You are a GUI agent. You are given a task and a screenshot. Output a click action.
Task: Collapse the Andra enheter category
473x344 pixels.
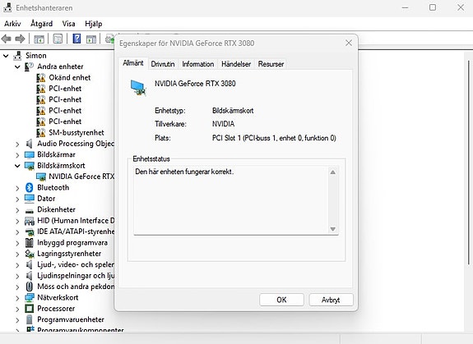pos(17,67)
